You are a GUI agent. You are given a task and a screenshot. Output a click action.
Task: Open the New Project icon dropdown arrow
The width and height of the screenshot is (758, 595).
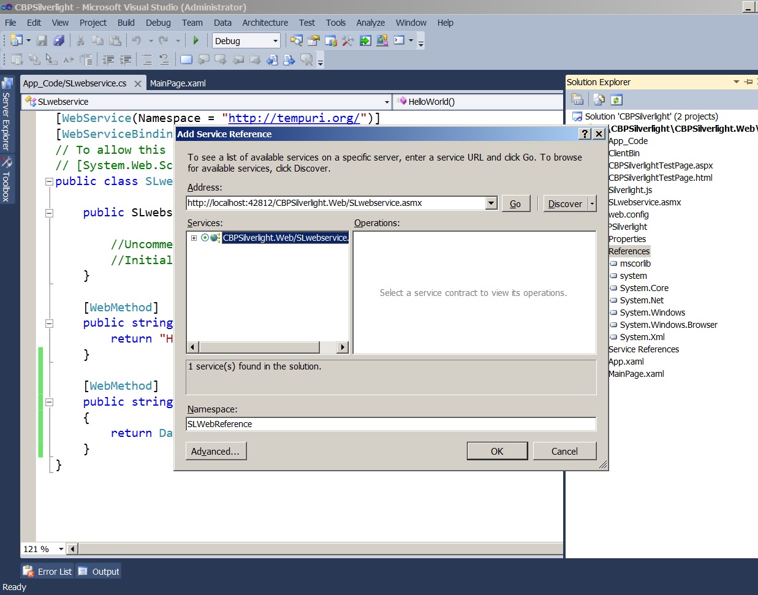coord(28,40)
